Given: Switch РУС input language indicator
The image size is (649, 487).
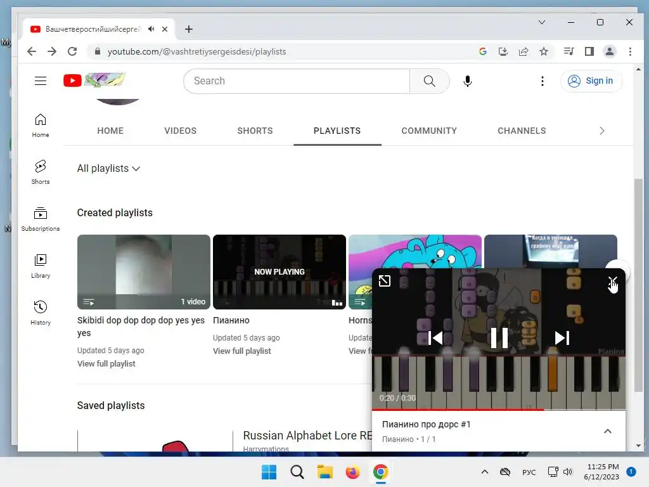Looking at the screenshot, I should pos(529,472).
